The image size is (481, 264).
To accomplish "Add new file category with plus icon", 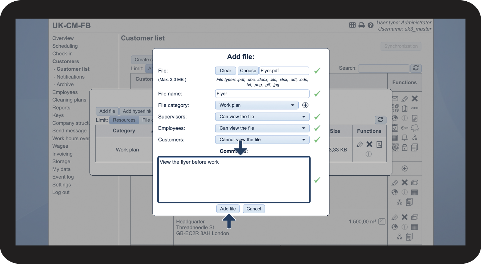I will 305,105.
